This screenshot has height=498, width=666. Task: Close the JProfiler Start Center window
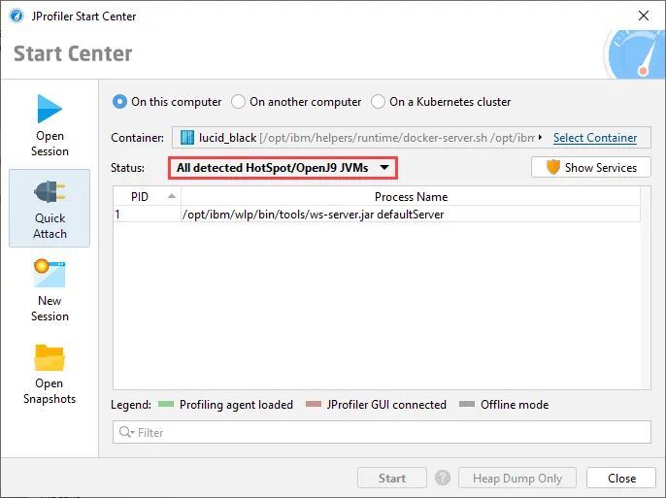(x=644, y=16)
